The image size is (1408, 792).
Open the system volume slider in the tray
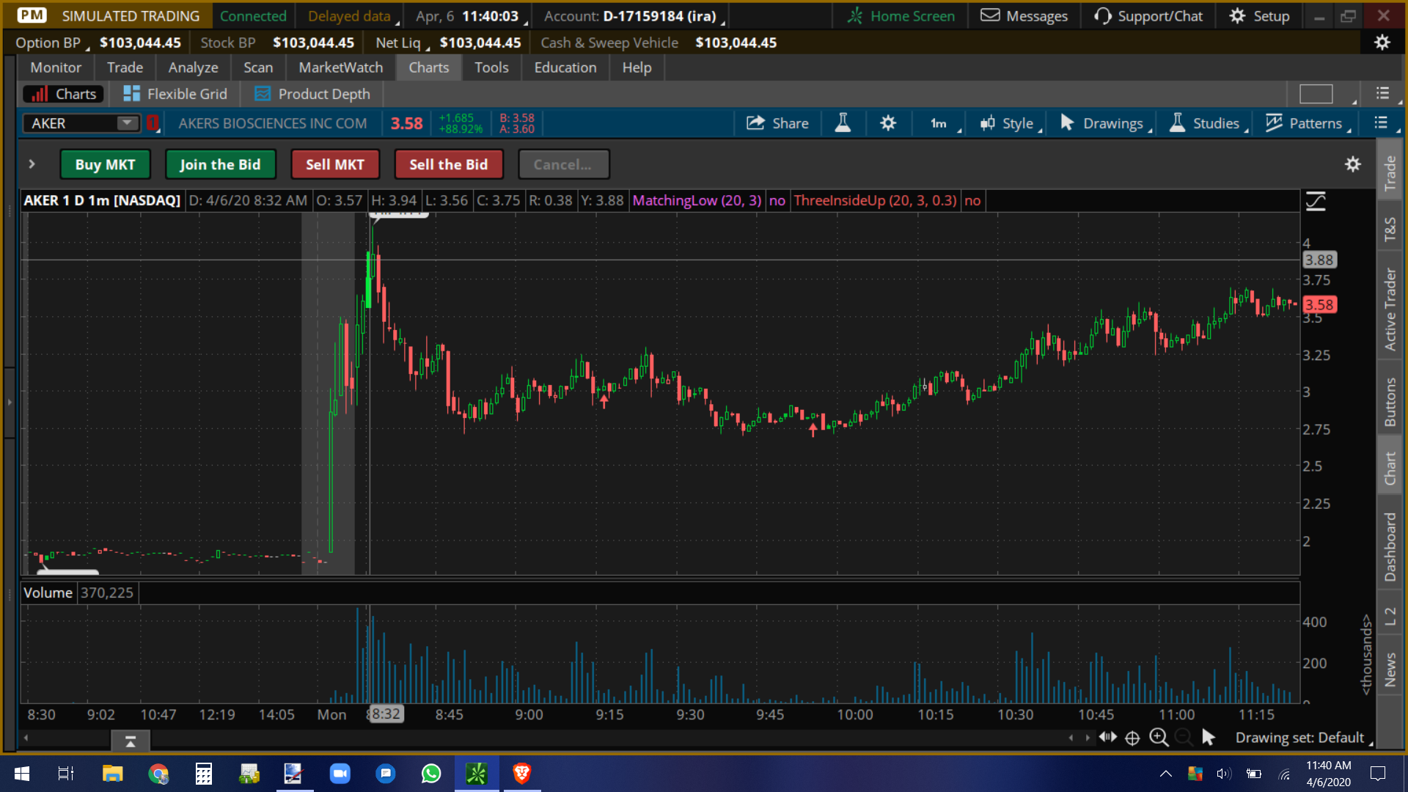coord(1223,774)
